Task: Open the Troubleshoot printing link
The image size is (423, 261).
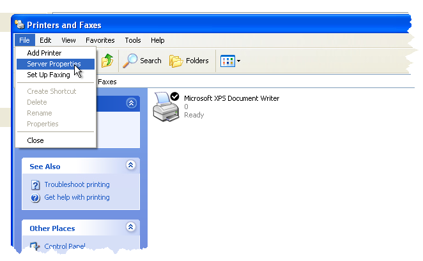Action: click(x=77, y=184)
